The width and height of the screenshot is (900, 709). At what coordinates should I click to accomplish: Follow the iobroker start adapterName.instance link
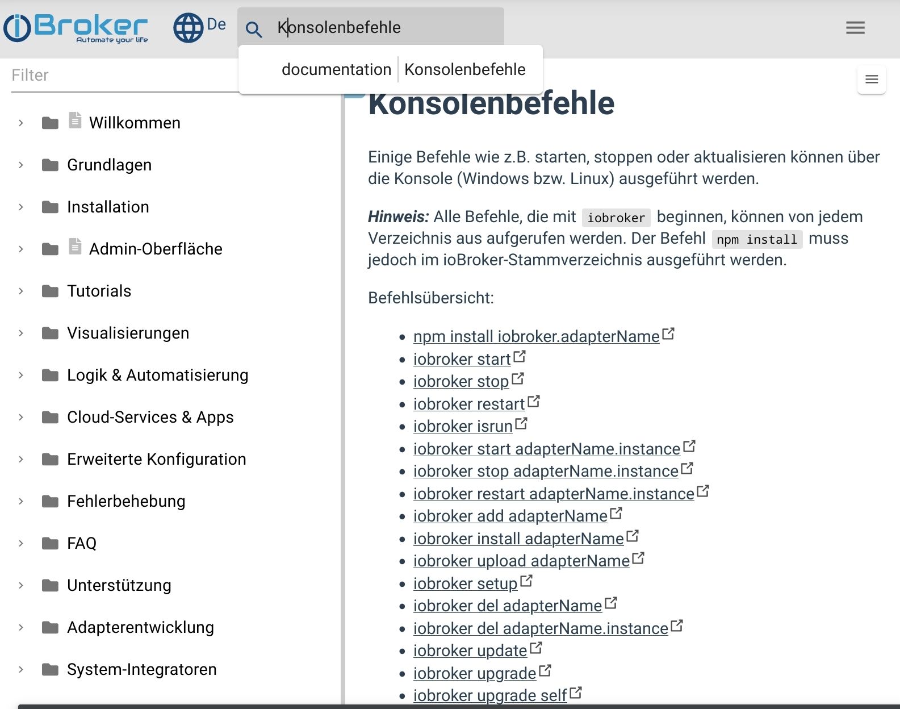tap(547, 449)
